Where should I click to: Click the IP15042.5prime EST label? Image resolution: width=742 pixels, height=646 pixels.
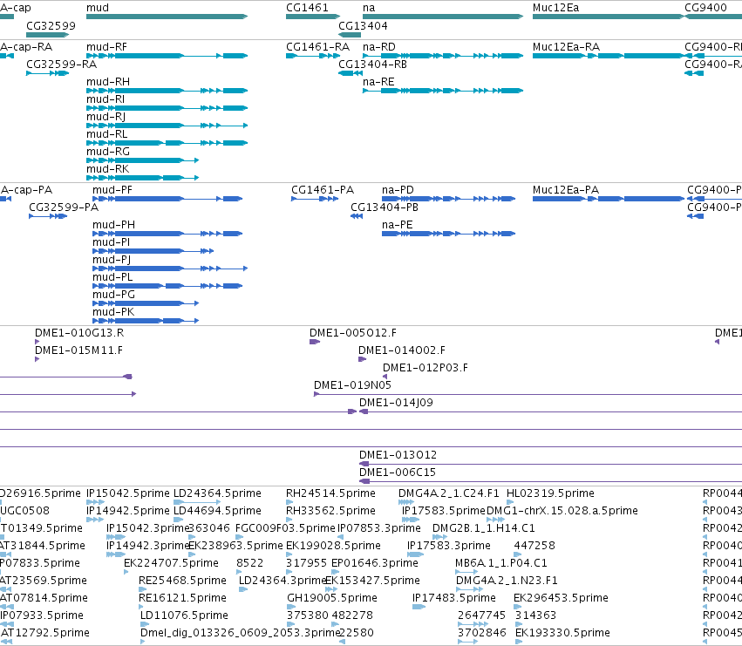[128, 493]
